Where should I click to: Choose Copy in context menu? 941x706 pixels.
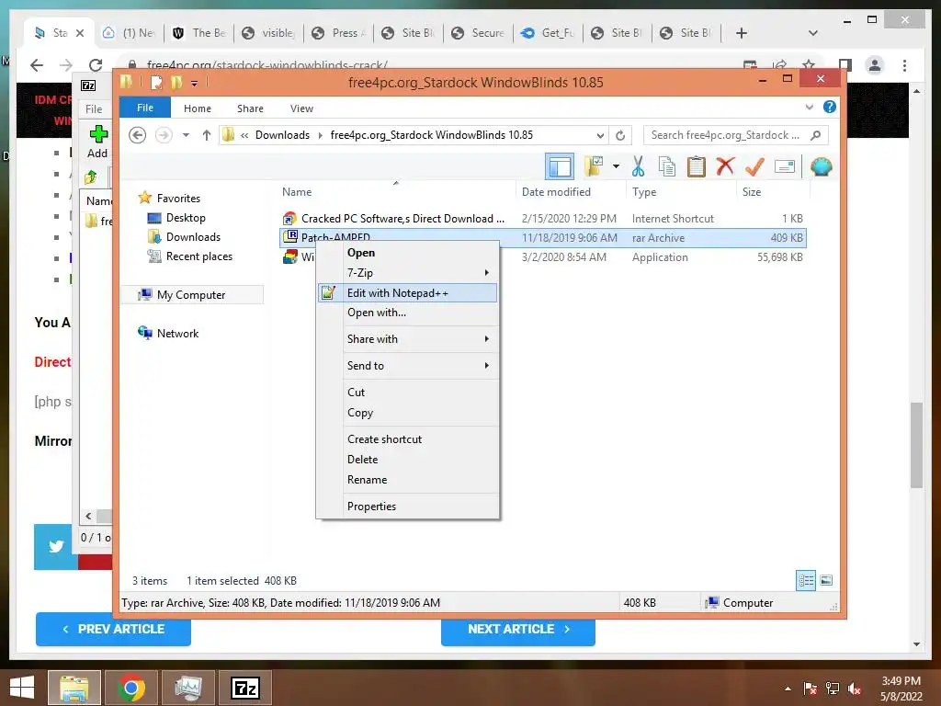tap(408, 413)
